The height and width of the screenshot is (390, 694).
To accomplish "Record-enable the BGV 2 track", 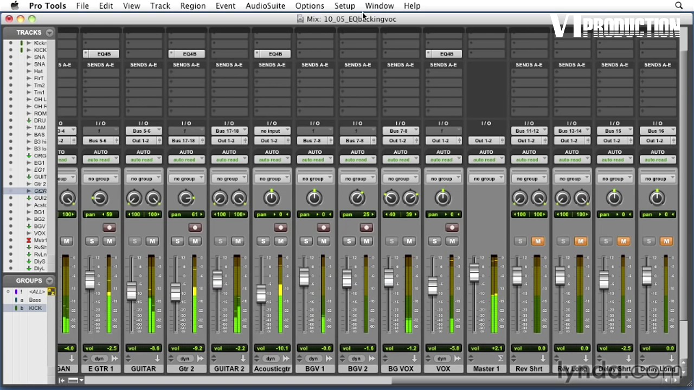I will pos(367,227).
